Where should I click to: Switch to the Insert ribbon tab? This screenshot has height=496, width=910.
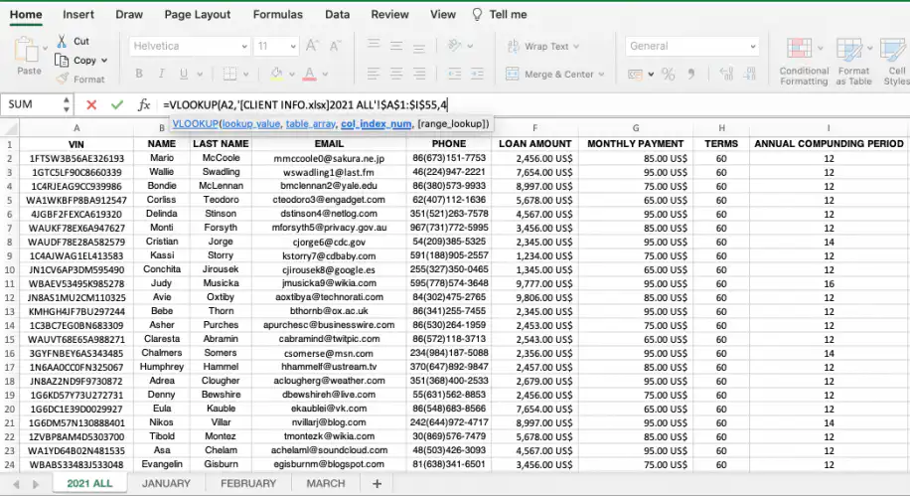(78, 15)
